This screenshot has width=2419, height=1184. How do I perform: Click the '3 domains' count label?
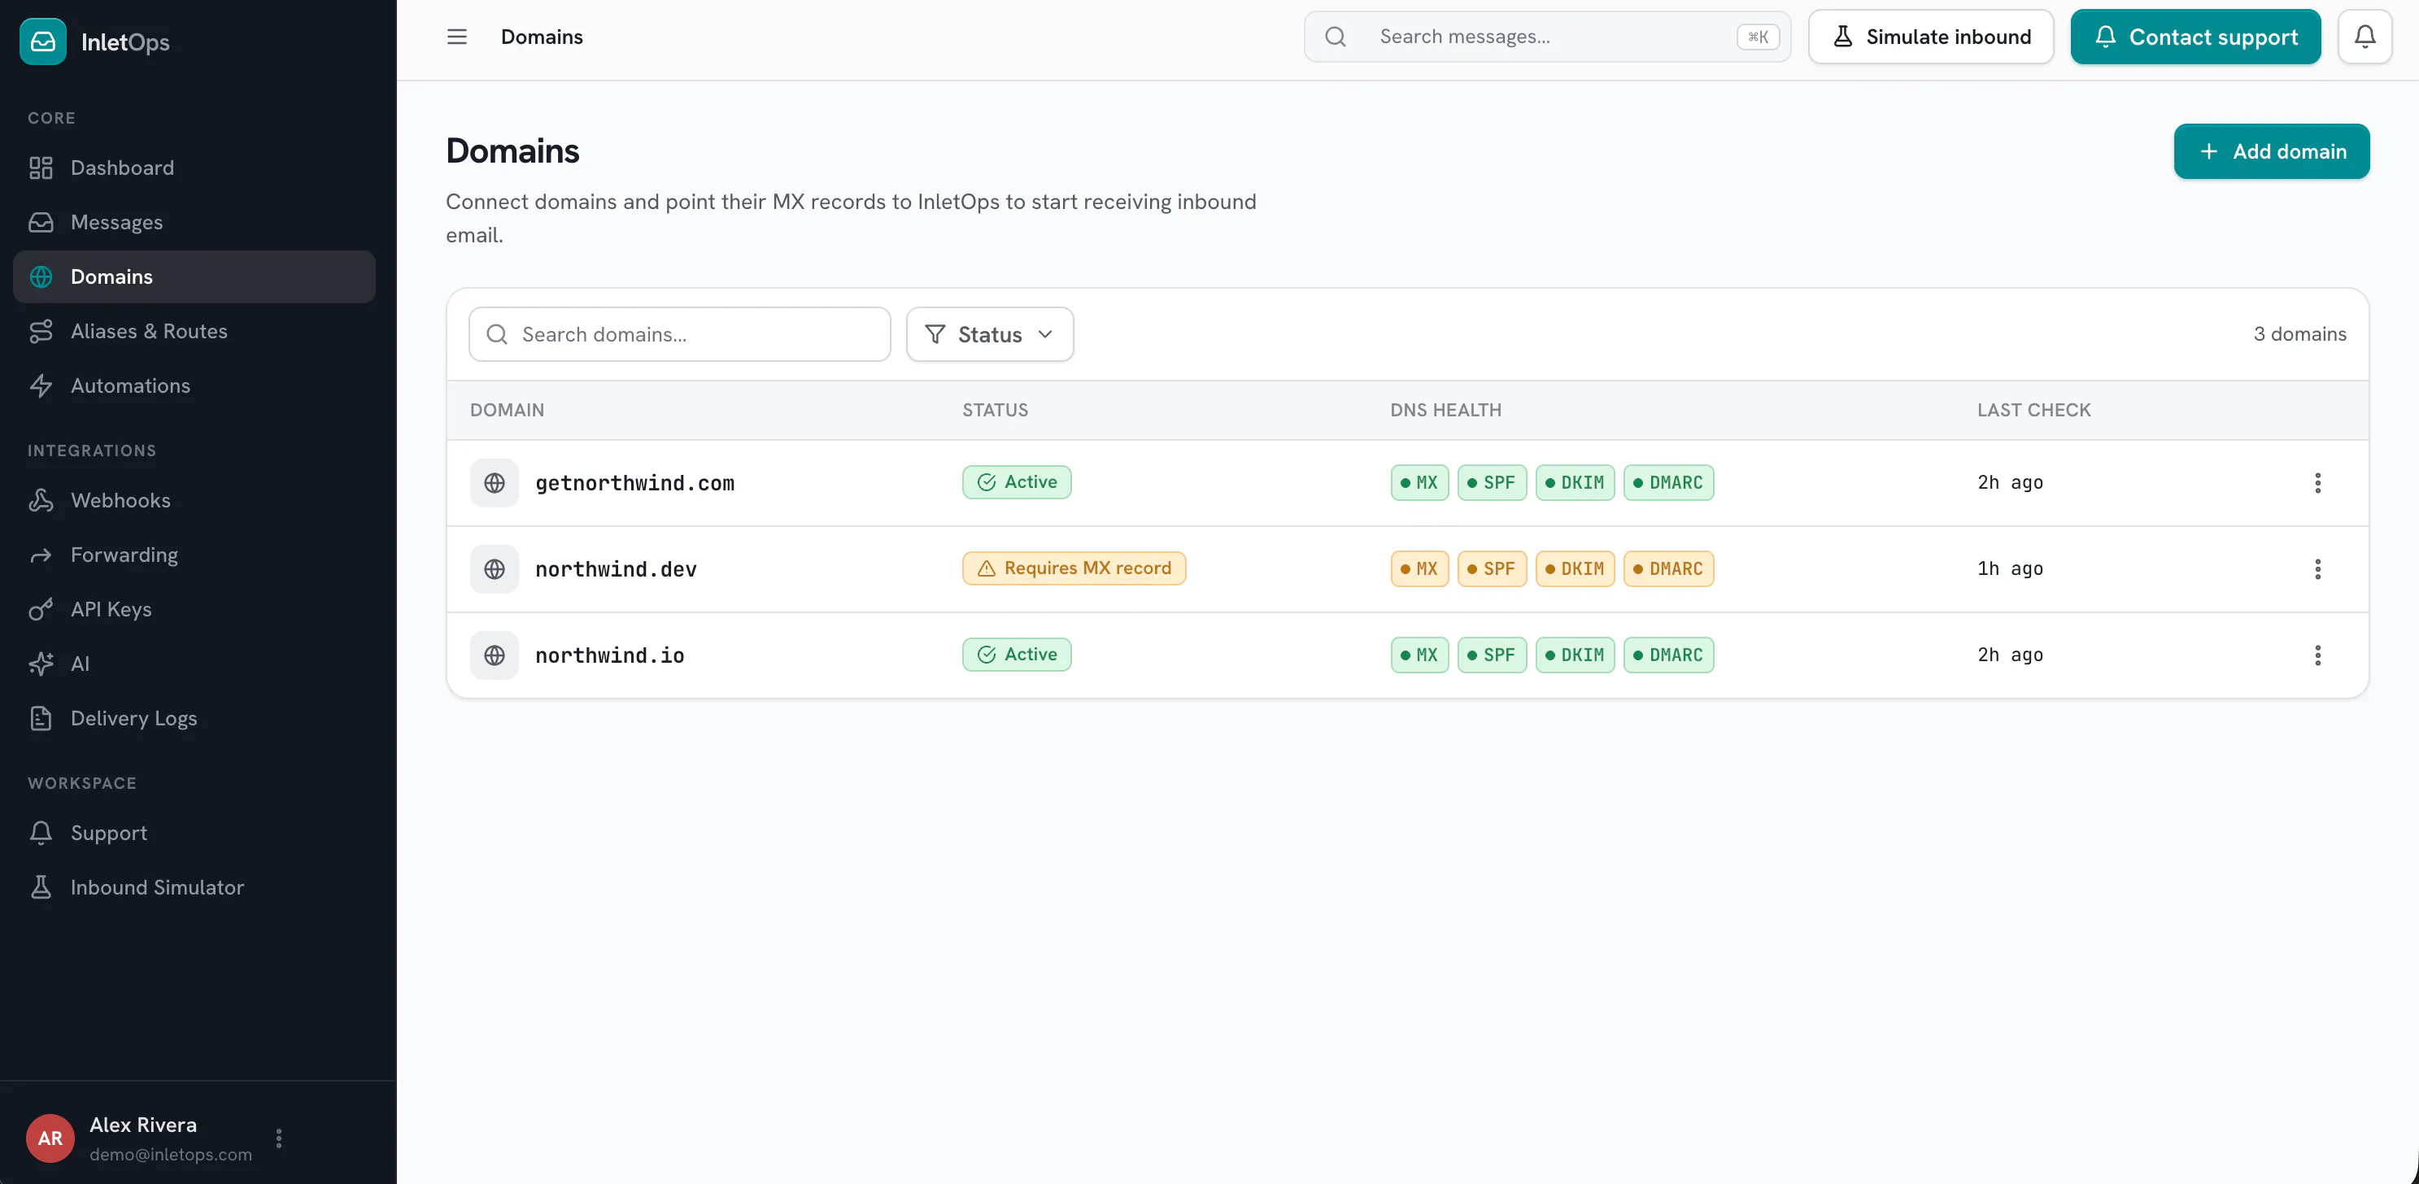pos(2299,334)
